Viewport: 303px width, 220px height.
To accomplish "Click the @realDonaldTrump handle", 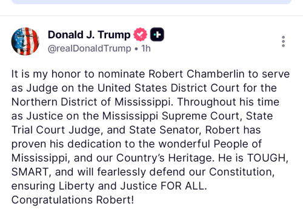I will tap(90, 48).
